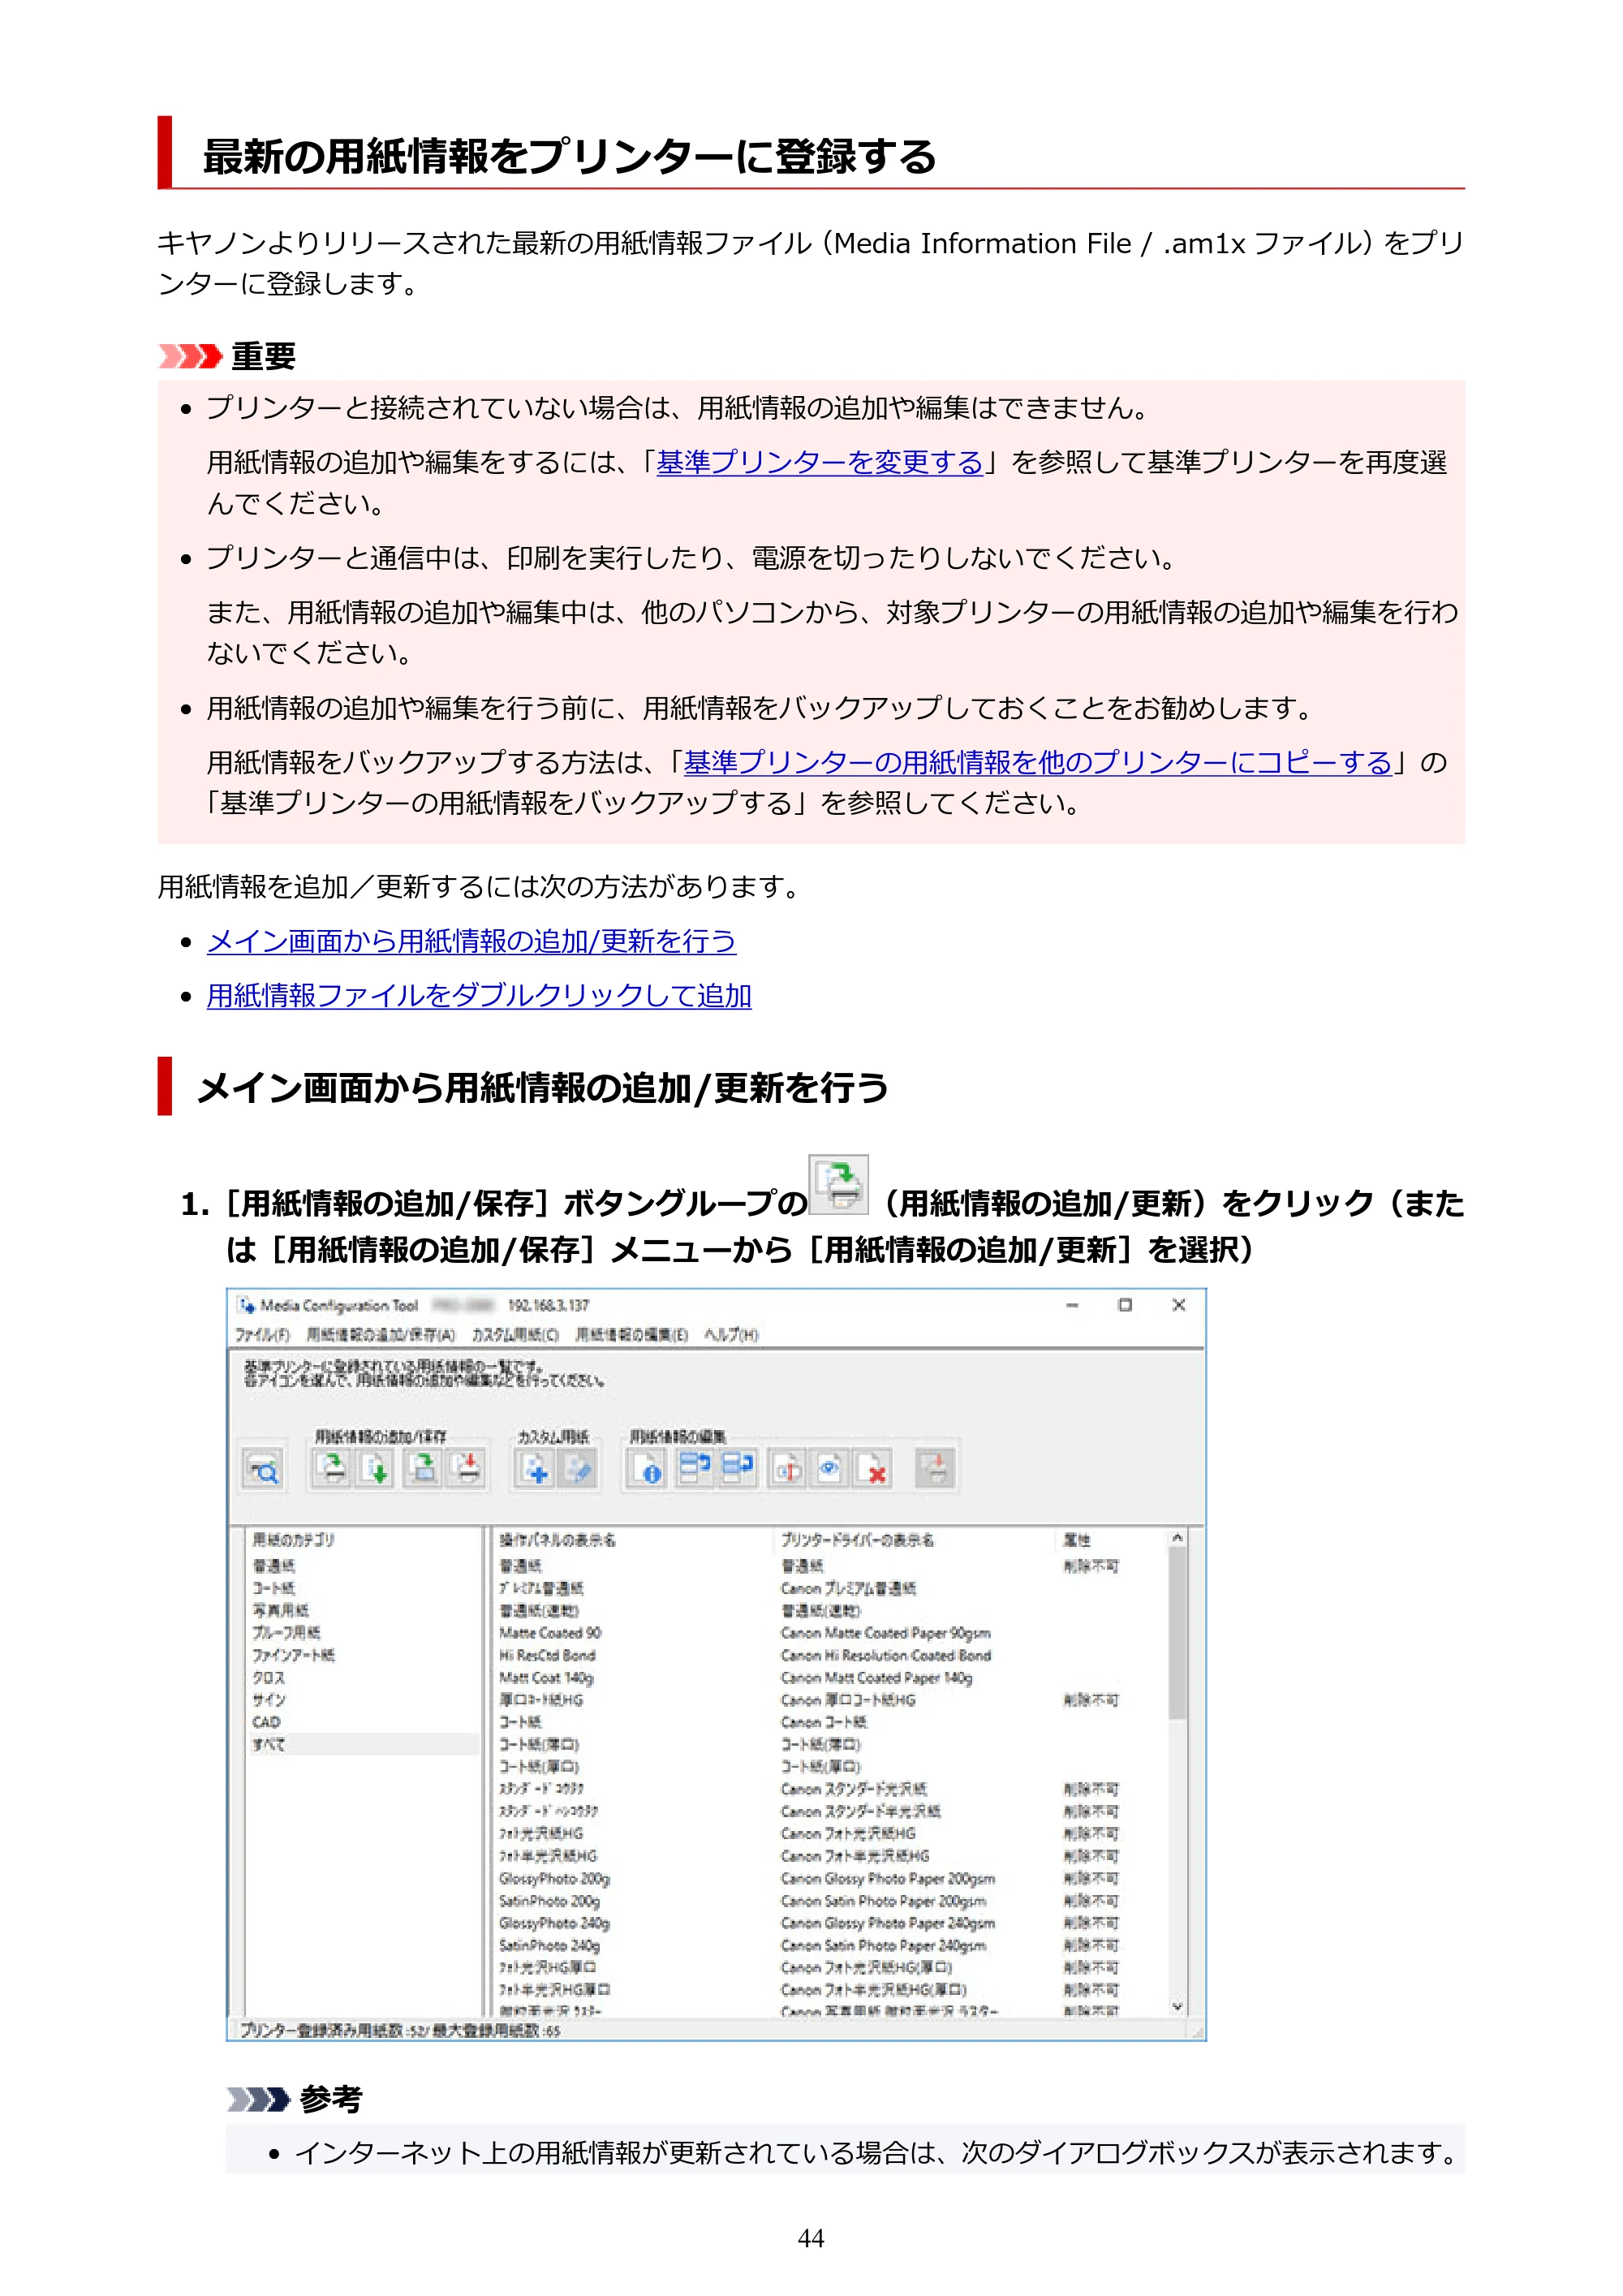This screenshot has height=2296, width=1623.
Task: Click the show/hide eye icon in toolbar
Action: point(829,1469)
